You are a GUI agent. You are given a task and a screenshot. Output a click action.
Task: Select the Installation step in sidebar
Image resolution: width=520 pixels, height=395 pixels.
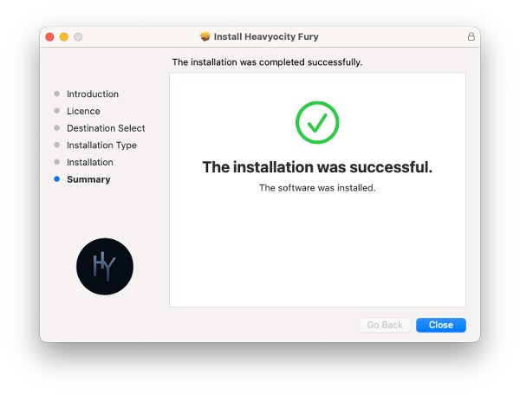90,162
